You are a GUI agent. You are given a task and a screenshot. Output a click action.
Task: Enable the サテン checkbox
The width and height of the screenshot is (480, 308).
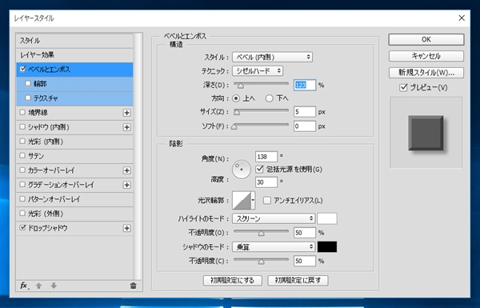click(22, 155)
